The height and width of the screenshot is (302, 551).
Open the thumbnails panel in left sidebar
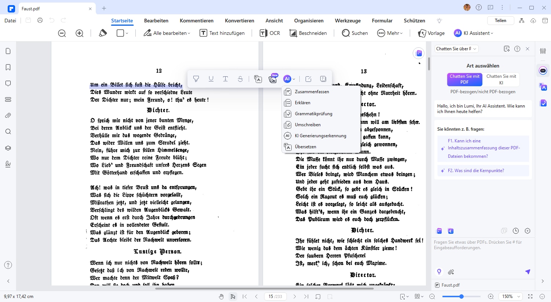(8, 51)
